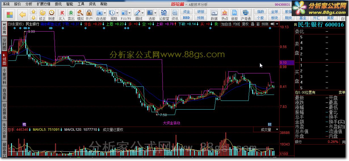Click the colorful four-square home icon
The image size is (349, 161).
coord(10,14)
